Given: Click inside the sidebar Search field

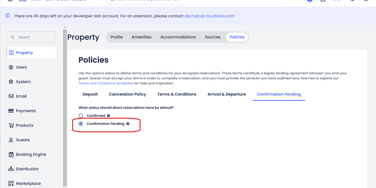Looking at the screenshot, I should (x=31, y=37).
